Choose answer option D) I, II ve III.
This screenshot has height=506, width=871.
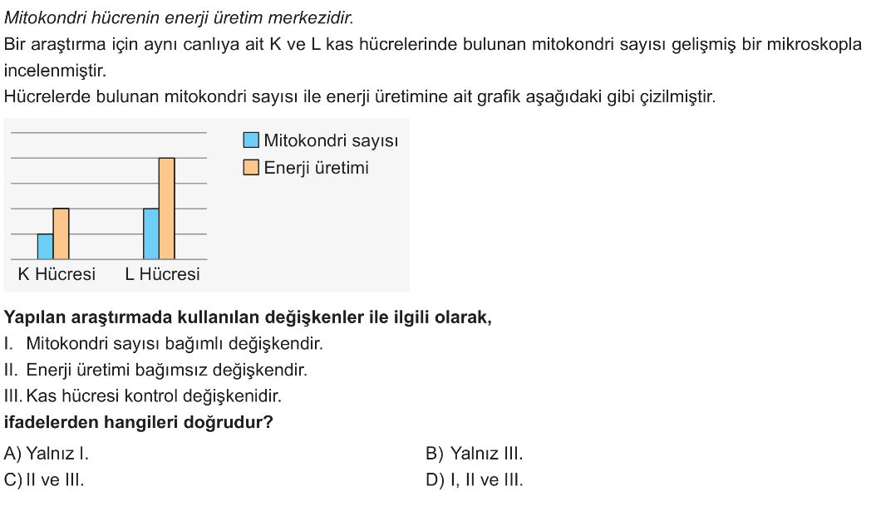click(x=475, y=480)
